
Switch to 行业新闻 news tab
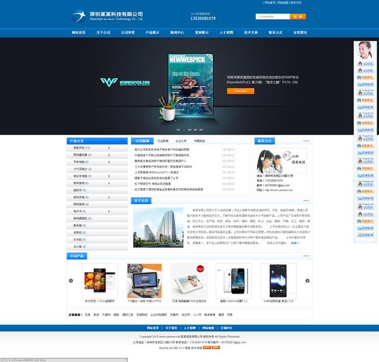point(163,141)
